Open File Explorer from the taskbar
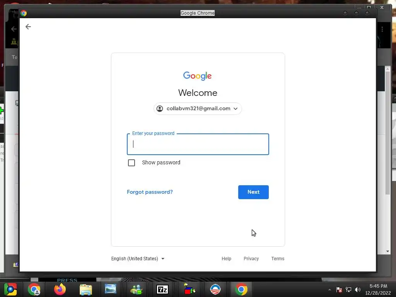 (x=86, y=289)
